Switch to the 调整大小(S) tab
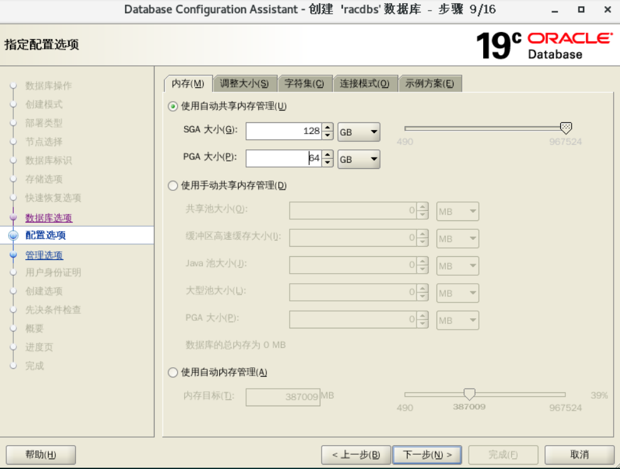 coord(244,84)
